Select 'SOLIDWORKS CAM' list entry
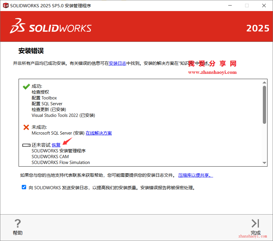The image size is (273, 241). 50,157
